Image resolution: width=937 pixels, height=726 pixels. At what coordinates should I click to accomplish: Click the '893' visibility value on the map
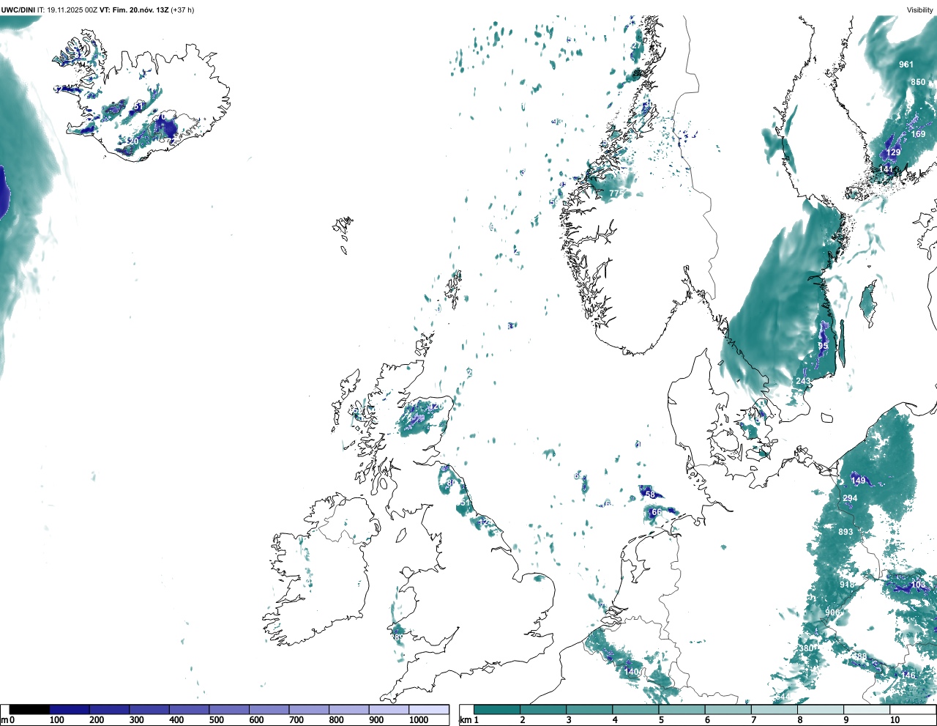(x=845, y=532)
